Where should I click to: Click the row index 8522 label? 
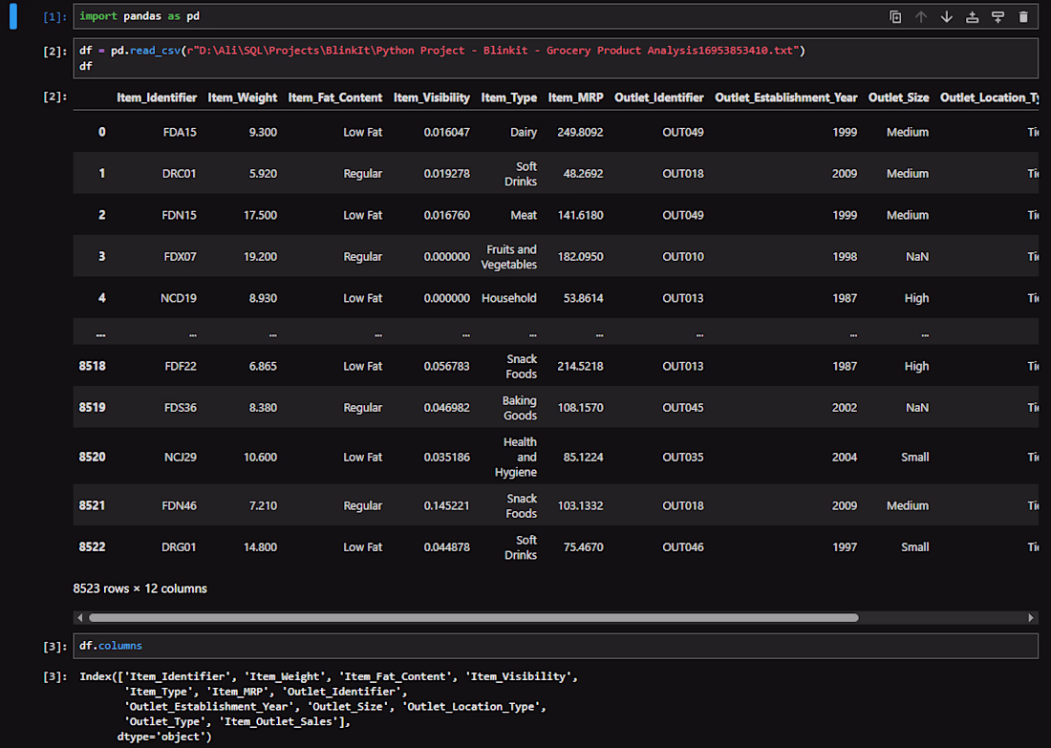[93, 547]
